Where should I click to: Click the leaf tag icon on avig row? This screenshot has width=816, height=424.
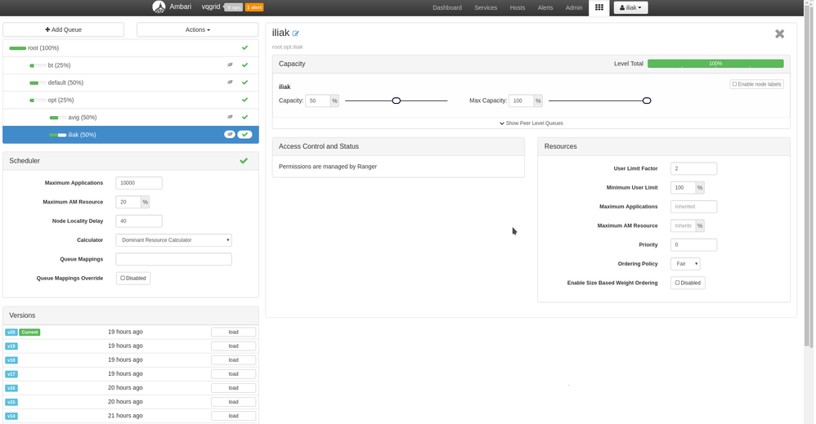pos(230,117)
